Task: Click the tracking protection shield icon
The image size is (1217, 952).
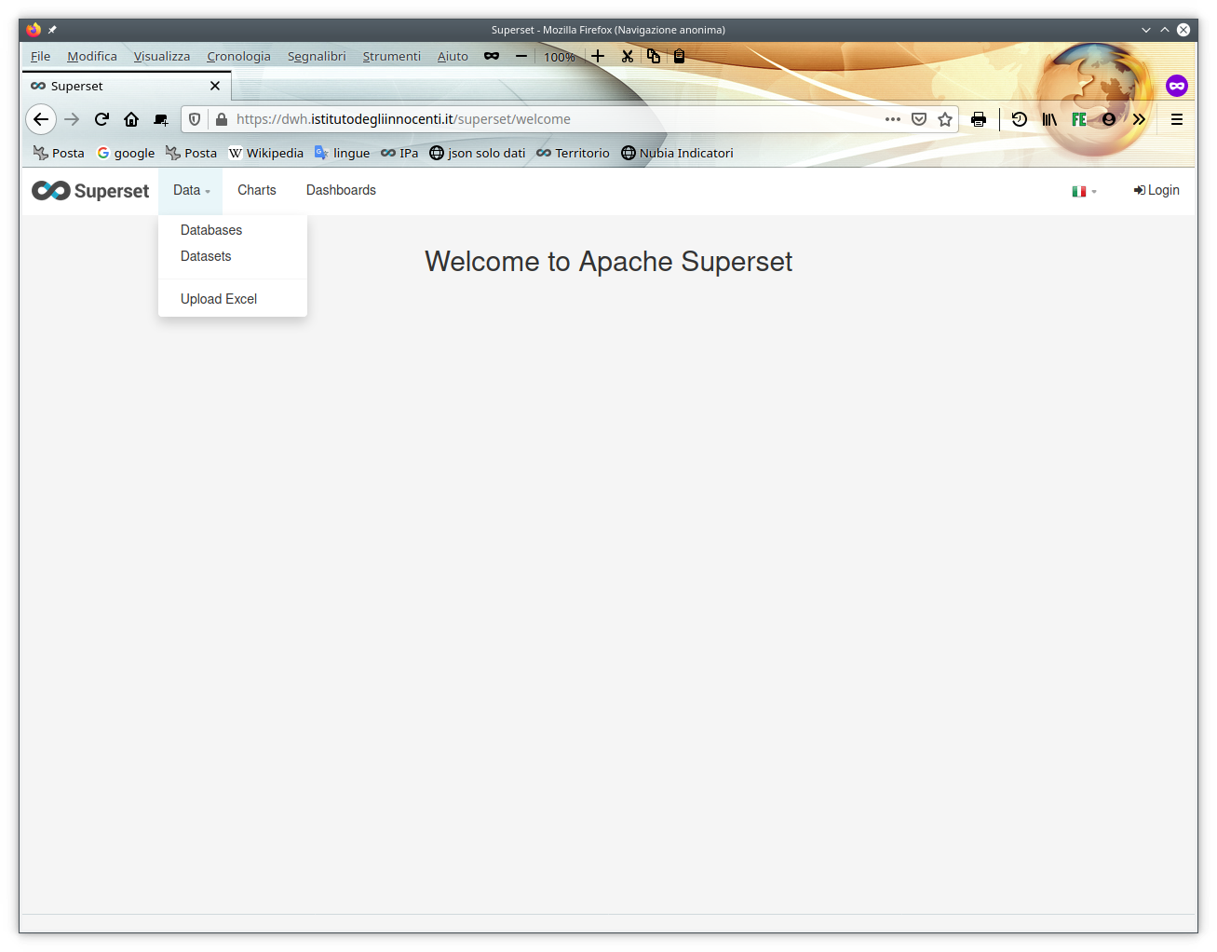Action: 195,119
